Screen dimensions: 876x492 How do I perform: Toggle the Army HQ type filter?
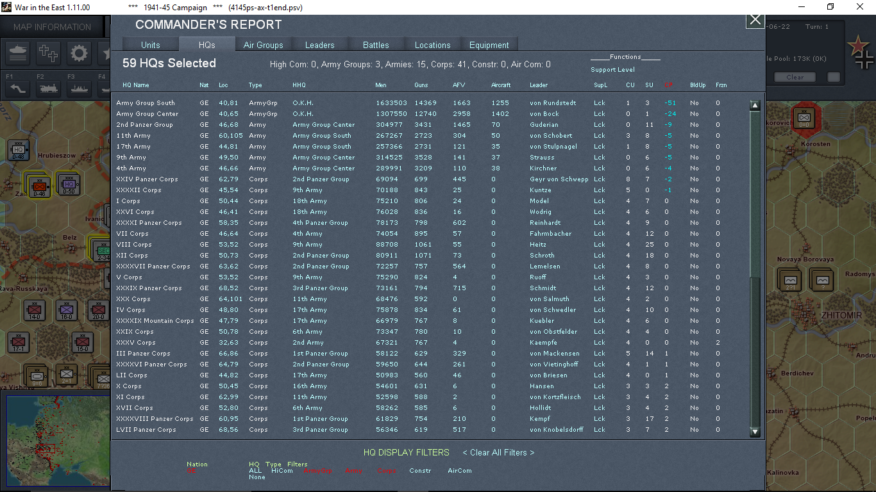(x=353, y=471)
